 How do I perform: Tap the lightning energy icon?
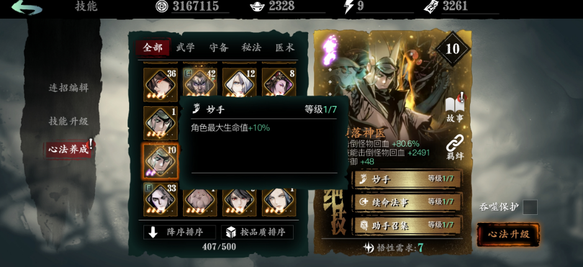348,7
